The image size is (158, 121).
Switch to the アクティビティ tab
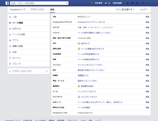[x=38, y=9]
